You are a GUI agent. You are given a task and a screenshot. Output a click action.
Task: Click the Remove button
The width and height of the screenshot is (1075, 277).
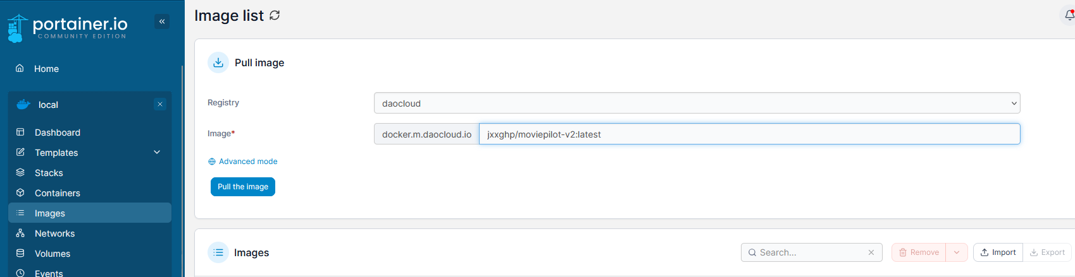(x=919, y=252)
